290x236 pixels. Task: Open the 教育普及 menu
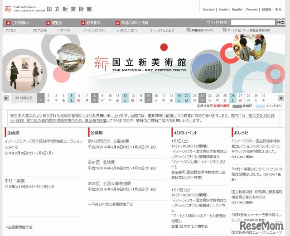click(x=93, y=23)
